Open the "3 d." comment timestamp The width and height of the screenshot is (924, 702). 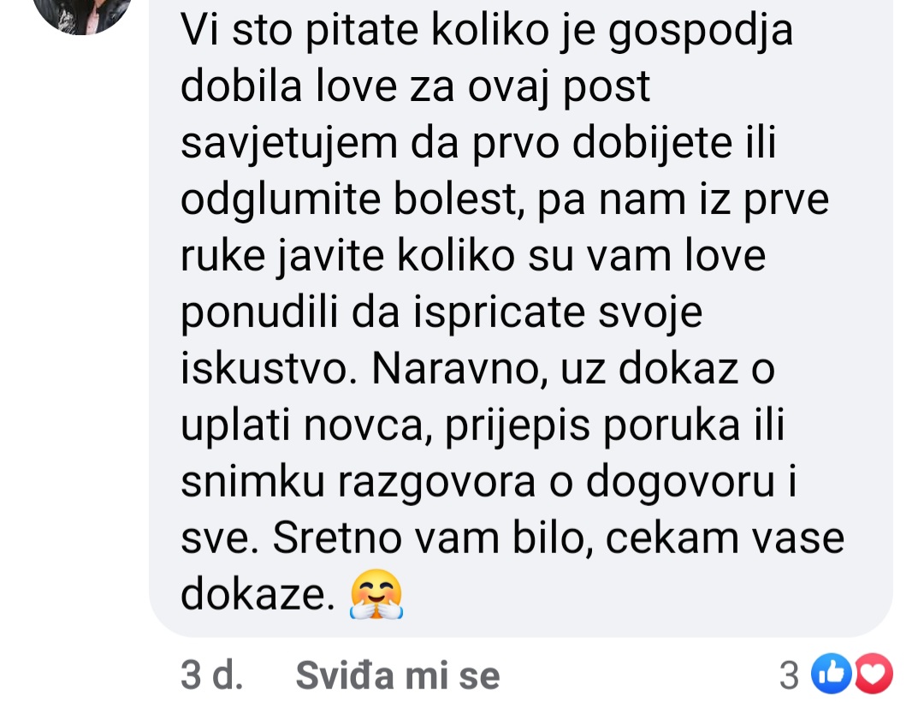coord(211,675)
